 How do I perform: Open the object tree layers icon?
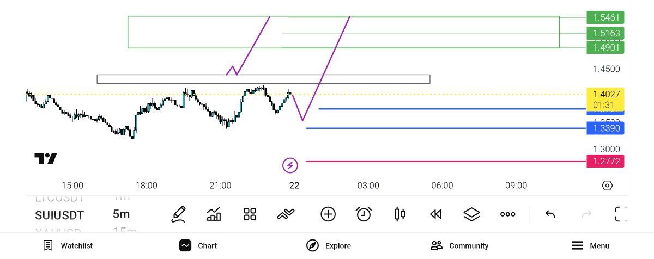(x=471, y=214)
